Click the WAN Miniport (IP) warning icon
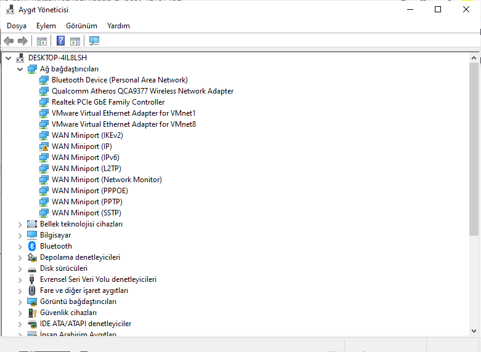 pyautogui.click(x=44, y=146)
